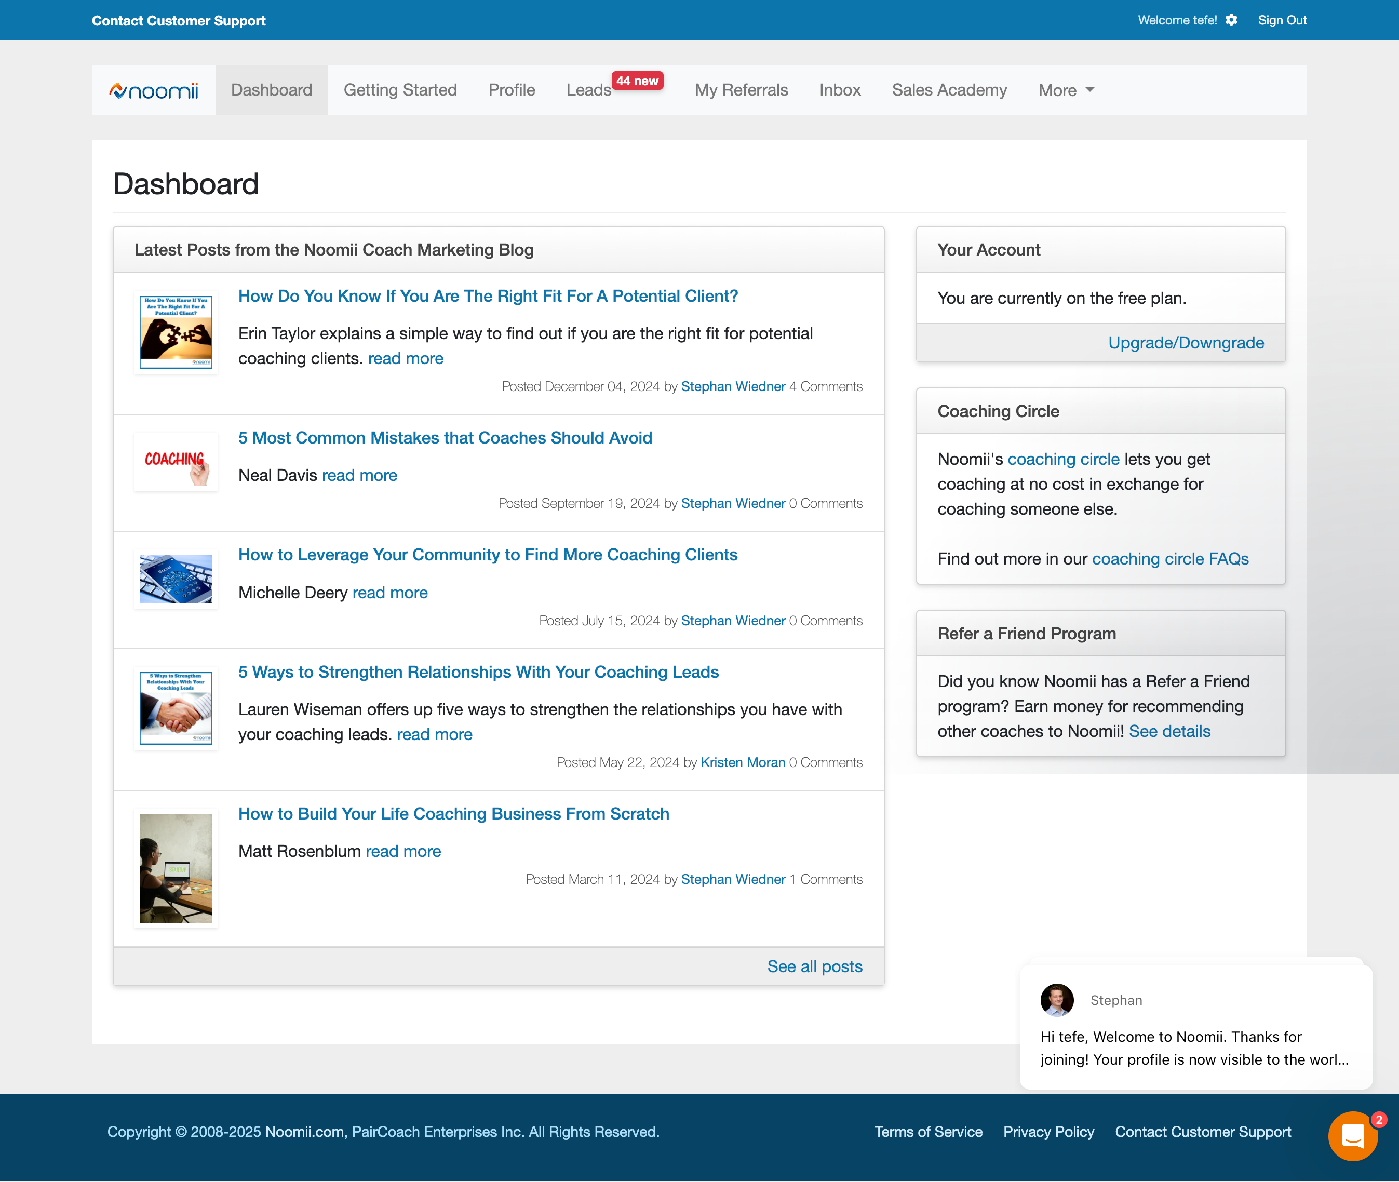
Task: Open the orange chat launcher button
Action: [x=1353, y=1136]
